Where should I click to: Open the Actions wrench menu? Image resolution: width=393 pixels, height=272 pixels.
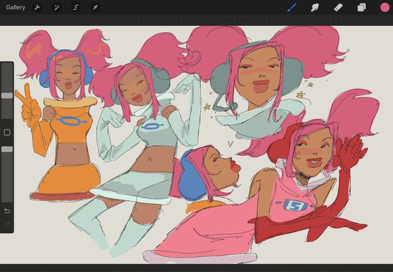(x=37, y=7)
